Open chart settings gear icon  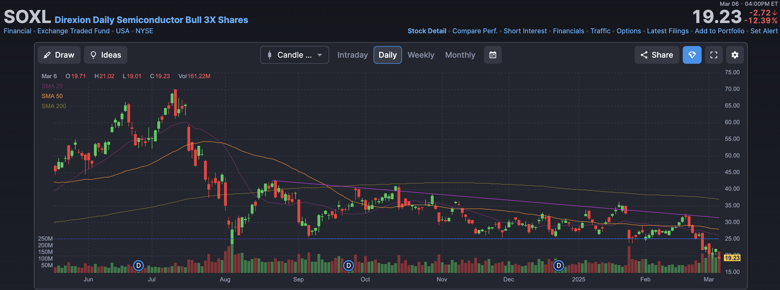pyautogui.click(x=735, y=55)
